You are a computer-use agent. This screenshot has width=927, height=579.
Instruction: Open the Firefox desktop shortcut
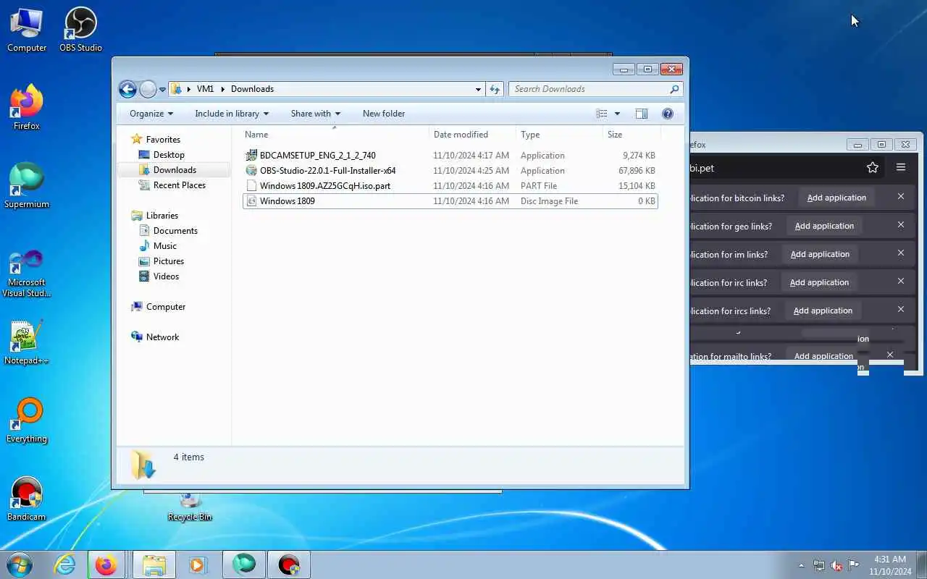click(27, 108)
